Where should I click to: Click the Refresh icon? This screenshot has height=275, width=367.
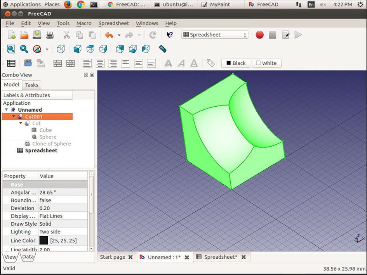point(153,35)
